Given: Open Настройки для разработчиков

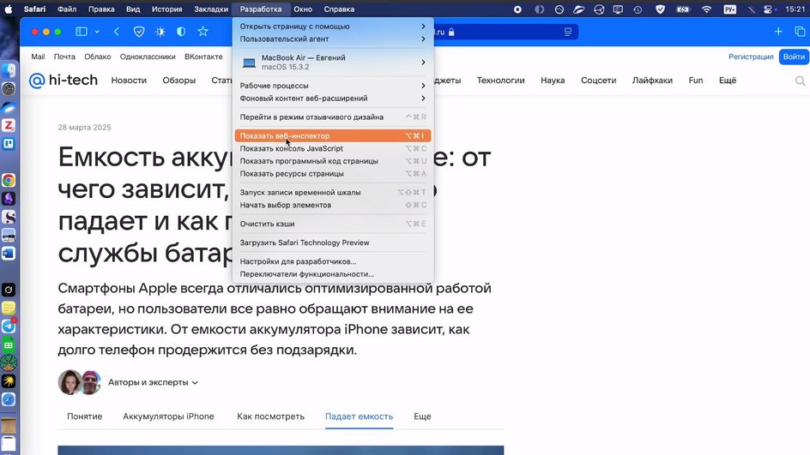Looking at the screenshot, I should (333, 261).
